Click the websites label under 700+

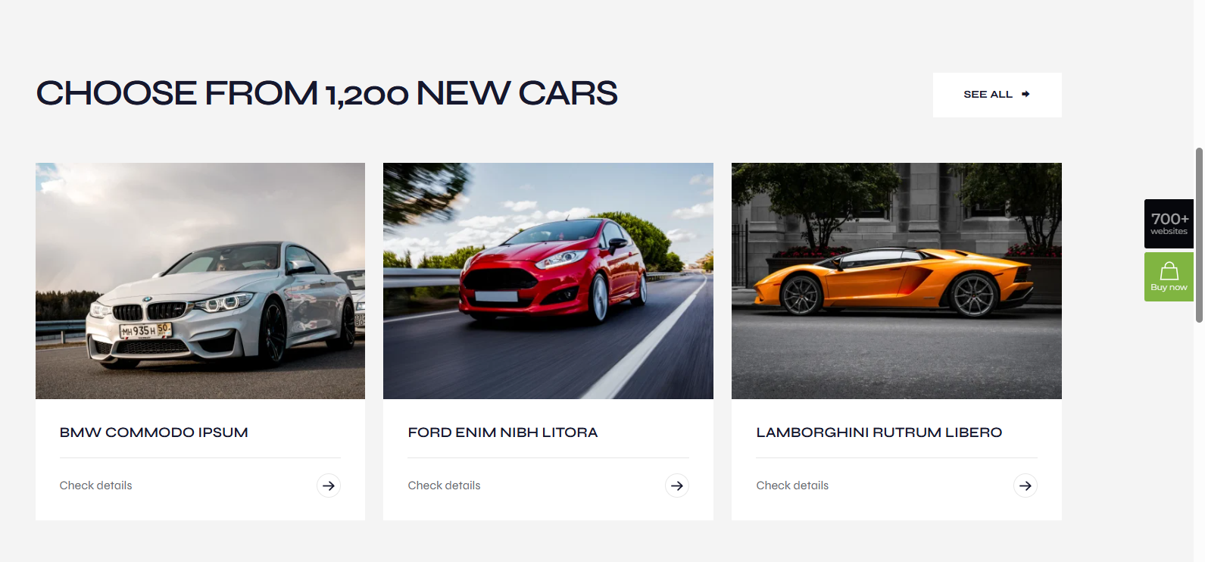click(1169, 232)
